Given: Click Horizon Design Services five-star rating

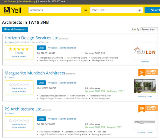Looking at the screenshot, I should click(19, 49).
